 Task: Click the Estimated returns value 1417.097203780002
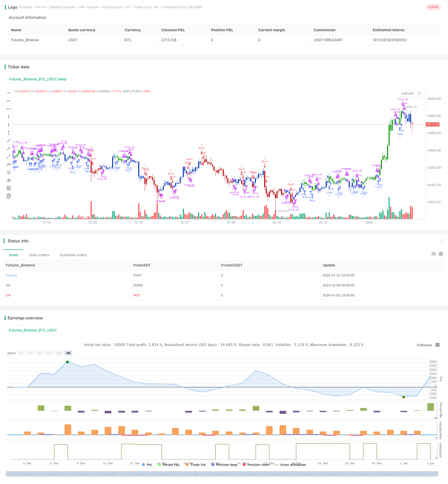click(390, 40)
